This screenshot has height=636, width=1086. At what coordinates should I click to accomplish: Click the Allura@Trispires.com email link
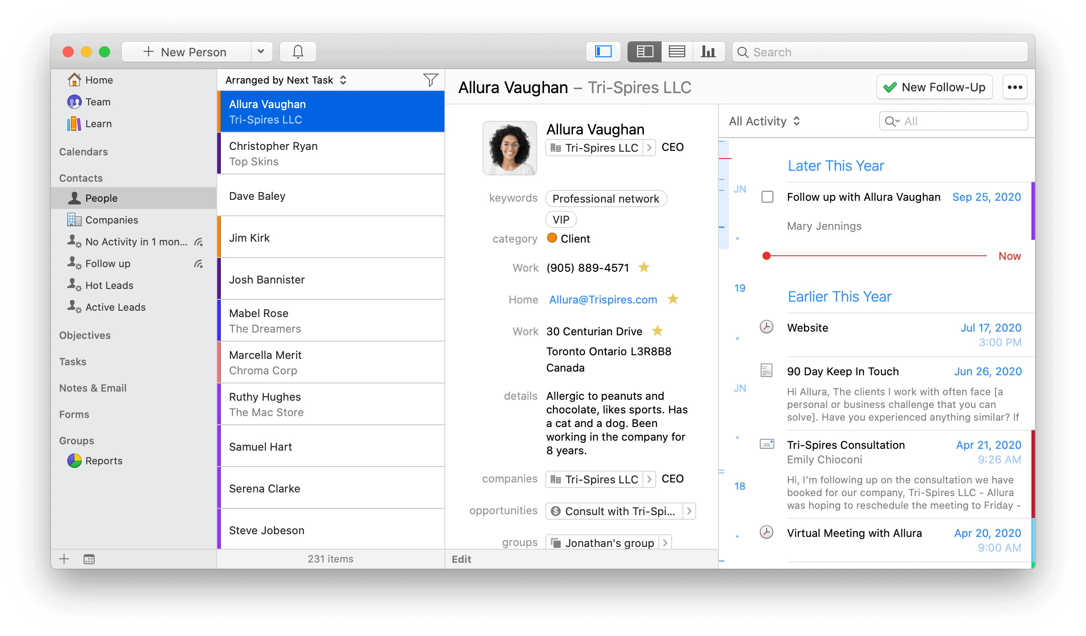pyautogui.click(x=603, y=300)
